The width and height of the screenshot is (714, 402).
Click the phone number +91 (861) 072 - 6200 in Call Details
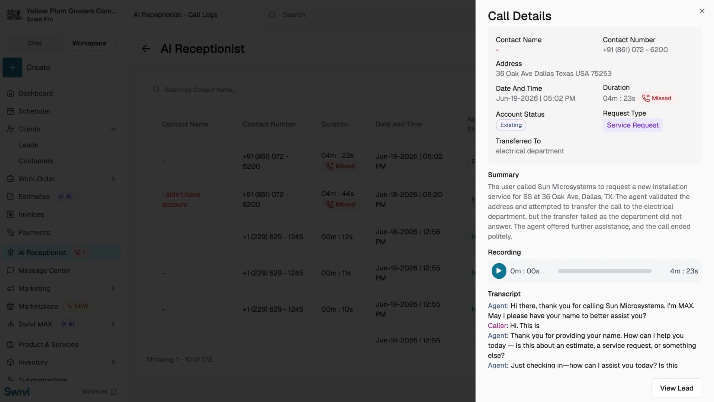click(635, 50)
